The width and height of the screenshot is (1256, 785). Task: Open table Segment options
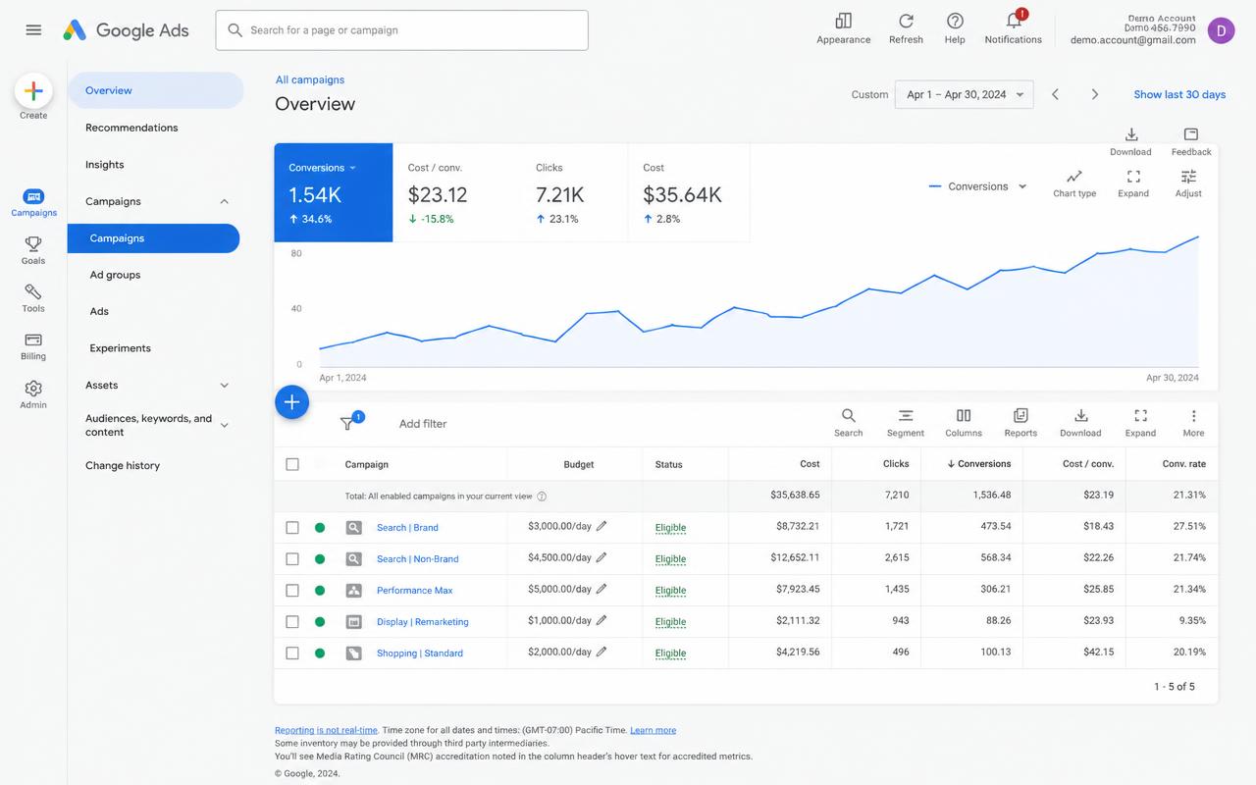click(x=906, y=423)
